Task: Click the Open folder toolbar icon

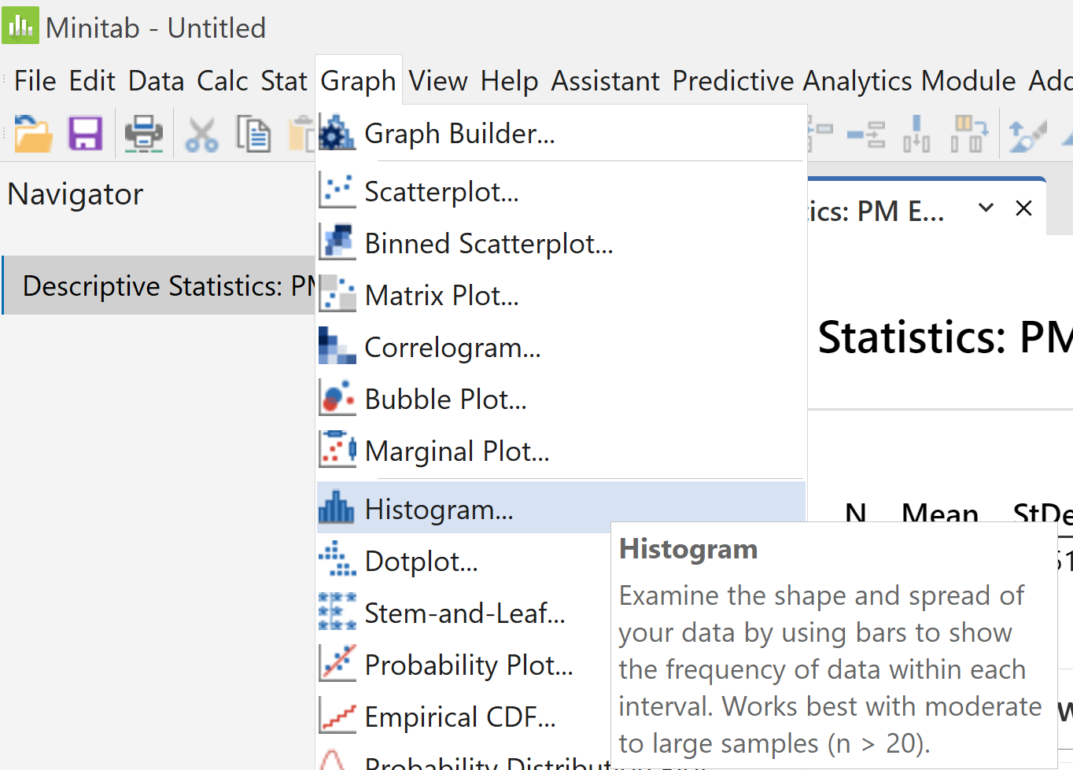Action: [x=33, y=134]
